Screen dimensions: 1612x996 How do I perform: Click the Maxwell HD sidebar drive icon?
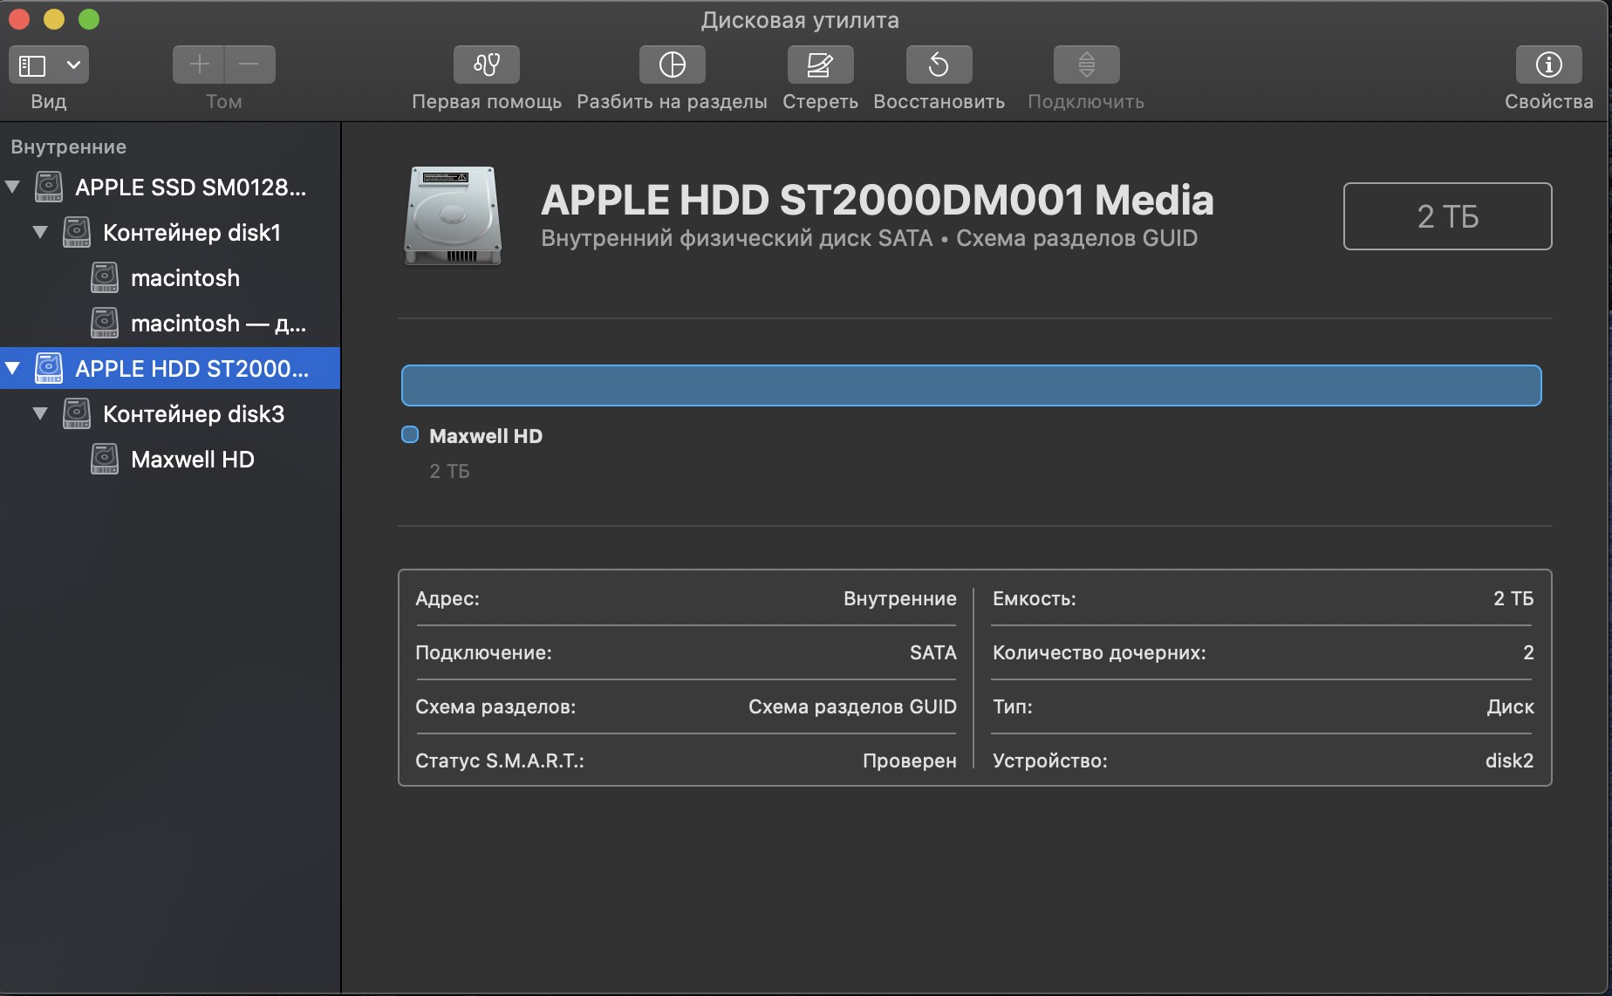tap(105, 459)
